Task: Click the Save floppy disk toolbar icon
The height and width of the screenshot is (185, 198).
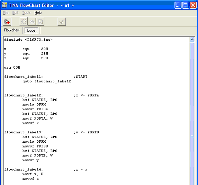Action: click(x=40, y=22)
